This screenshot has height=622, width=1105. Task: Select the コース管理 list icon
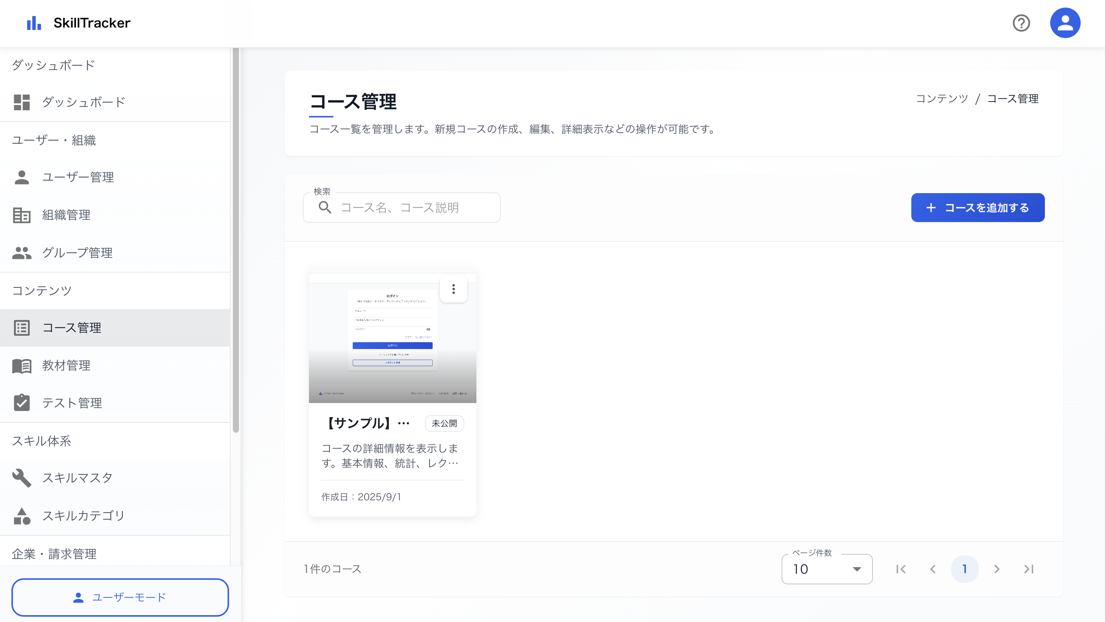(x=22, y=328)
